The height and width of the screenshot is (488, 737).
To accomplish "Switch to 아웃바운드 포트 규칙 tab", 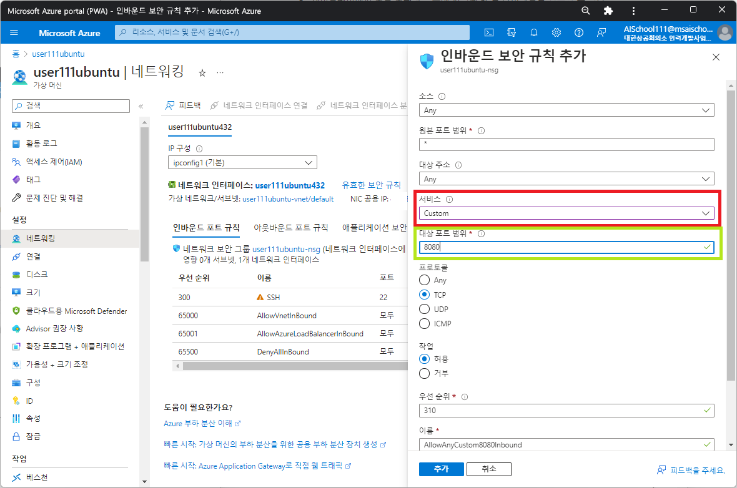I will click(291, 228).
